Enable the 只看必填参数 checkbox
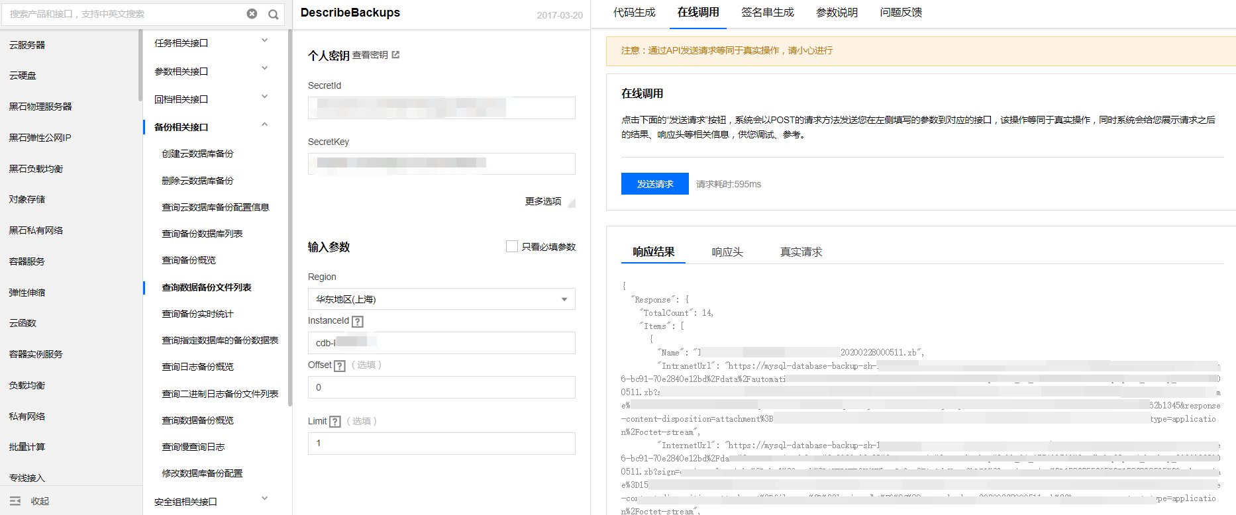1236x515 pixels. tap(511, 246)
